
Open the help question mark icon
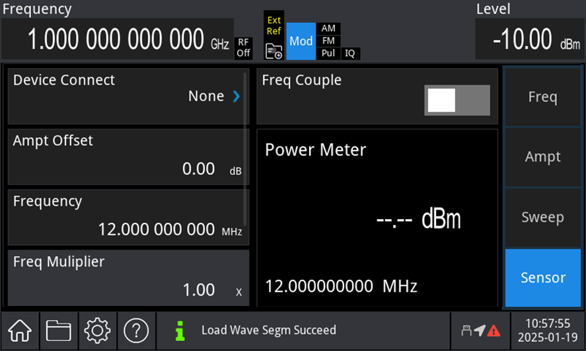click(x=136, y=329)
